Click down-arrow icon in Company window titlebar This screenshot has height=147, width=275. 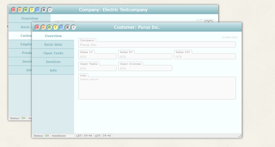[x=50, y=10]
